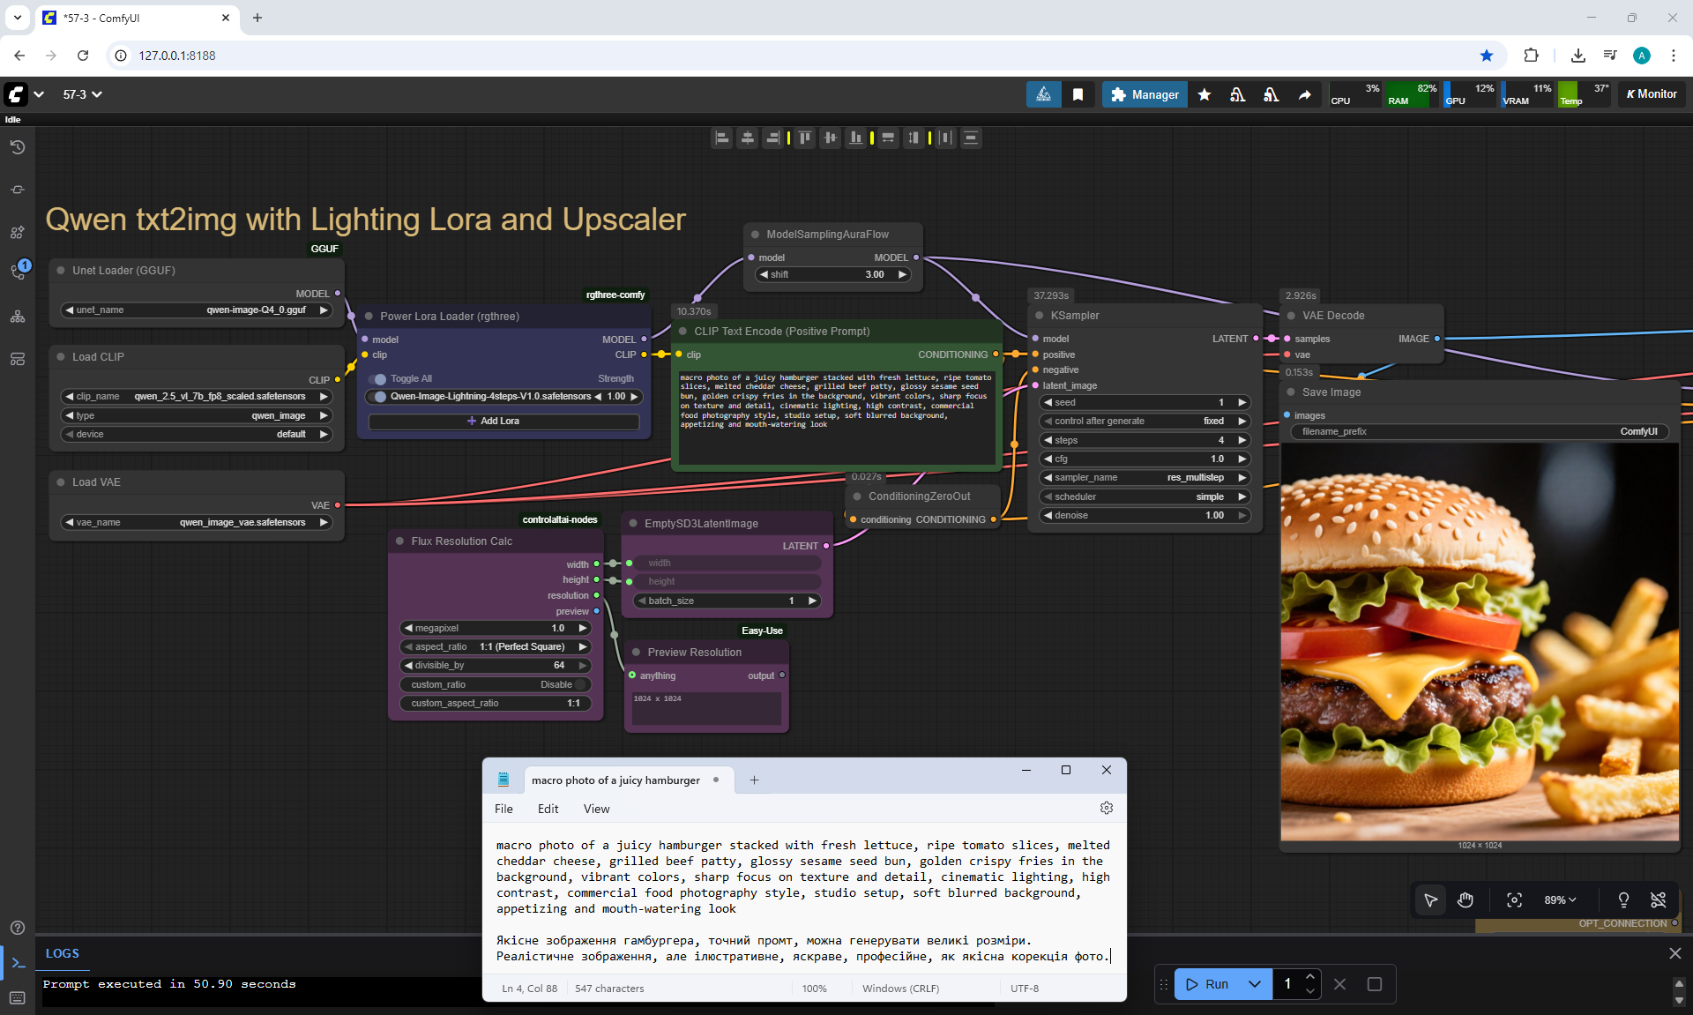Open the terminal logs panel icon

coord(18,962)
